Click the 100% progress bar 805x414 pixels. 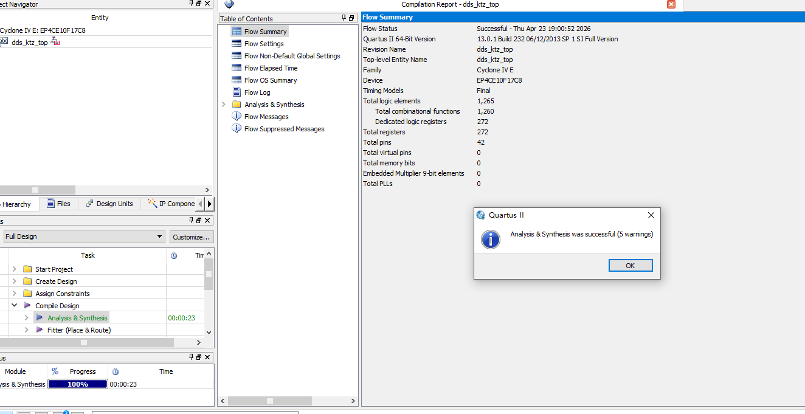click(x=78, y=384)
